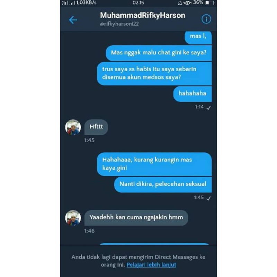Open the conversation info icon
Viewport: 277px width, 277px height.
pyautogui.click(x=206, y=19)
